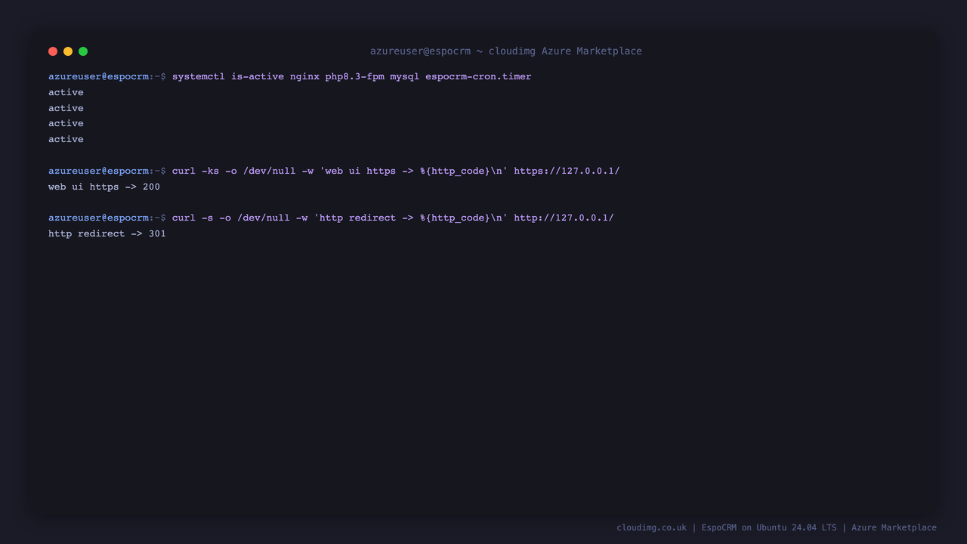Image resolution: width=967 pixels, height=544 pixels.
Task: Click the 'web ui https -> 200' output
Action: [104, 187]
